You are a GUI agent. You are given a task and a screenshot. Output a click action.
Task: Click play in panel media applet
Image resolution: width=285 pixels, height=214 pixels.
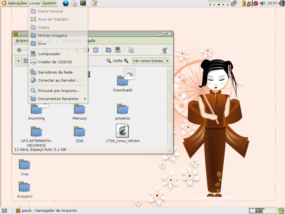click(215, 4)
